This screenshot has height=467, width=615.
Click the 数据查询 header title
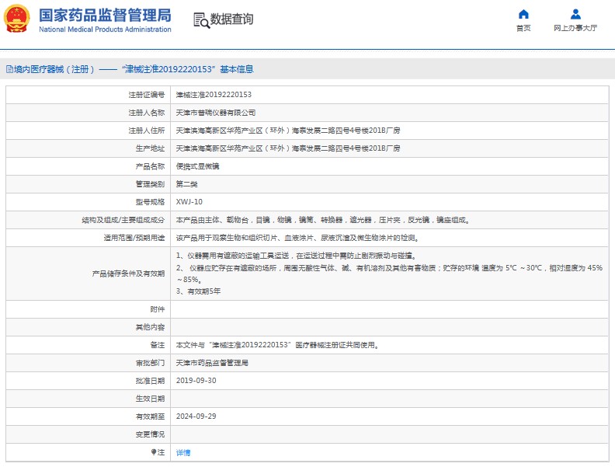point(231,19)
